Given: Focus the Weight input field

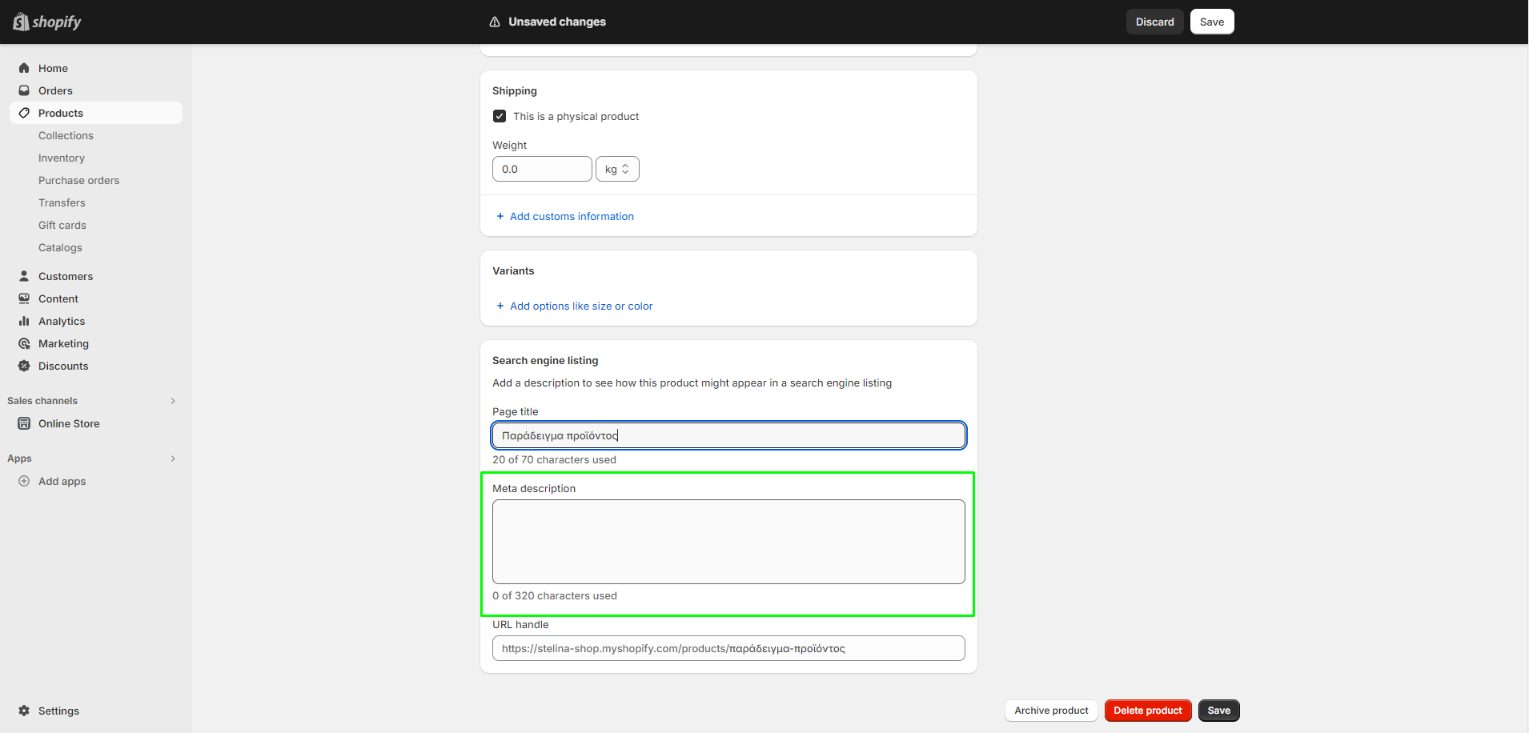Looking at the screenshot, I should tap(542, 169).
